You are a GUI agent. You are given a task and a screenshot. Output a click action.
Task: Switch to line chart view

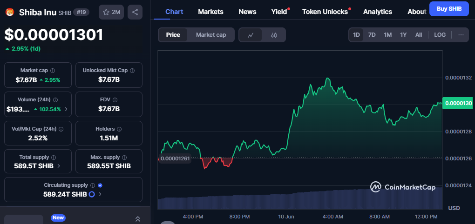coord(250,35)
